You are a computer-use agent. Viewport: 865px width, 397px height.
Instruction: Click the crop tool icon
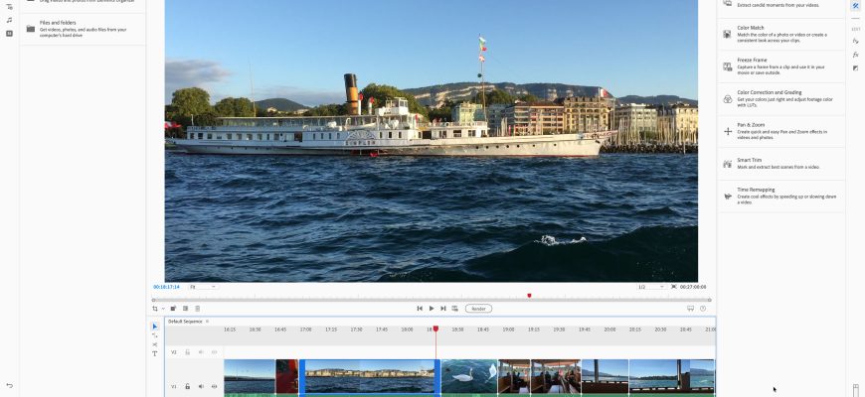pyautogui.click(x=155, y=309)
